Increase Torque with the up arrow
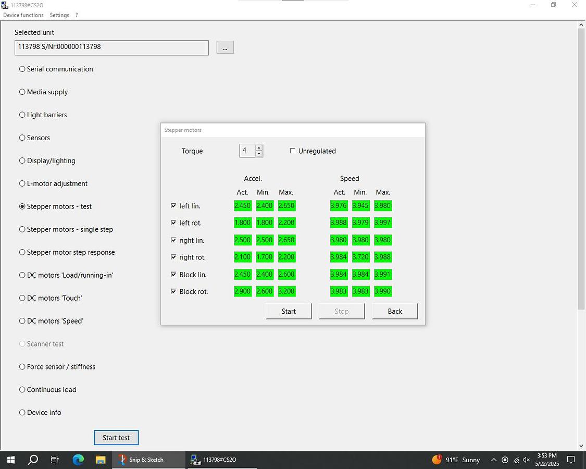 (259, 148)
